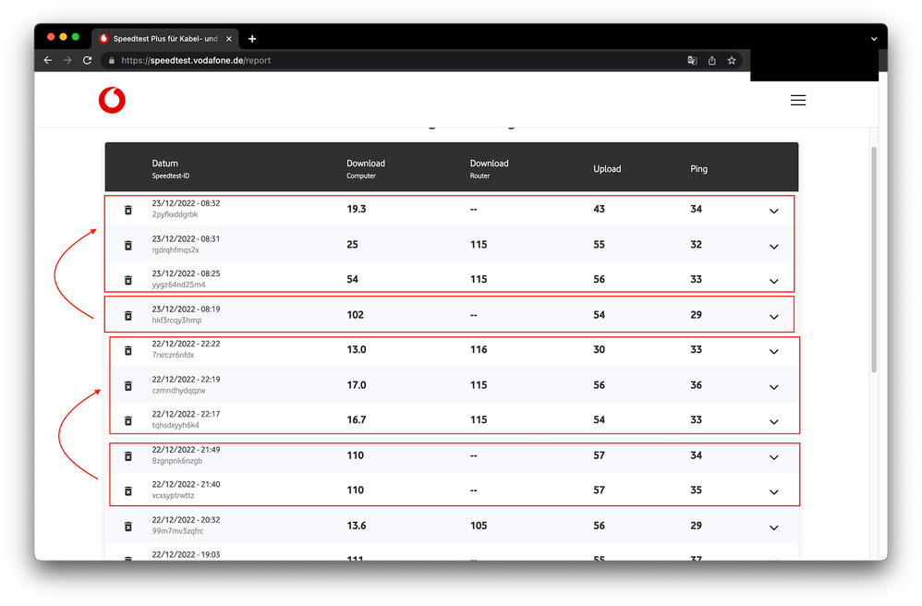
Task: Expand details for 22/12/2022 20:32 test
Action: pos(774,527)
